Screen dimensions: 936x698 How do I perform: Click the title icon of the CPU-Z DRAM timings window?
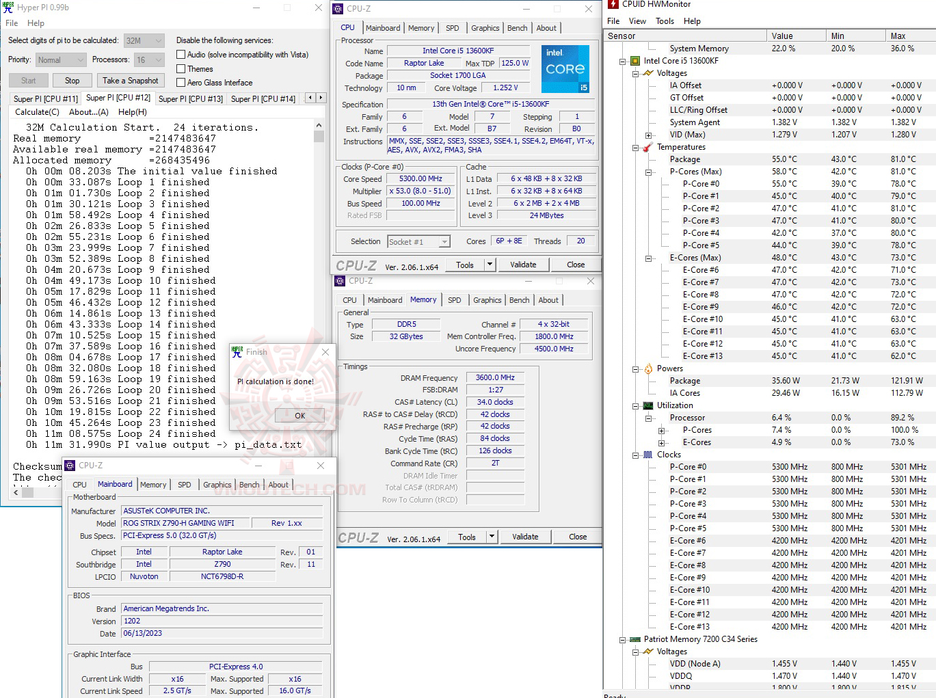pyautogui.click(x=340, y=281)
